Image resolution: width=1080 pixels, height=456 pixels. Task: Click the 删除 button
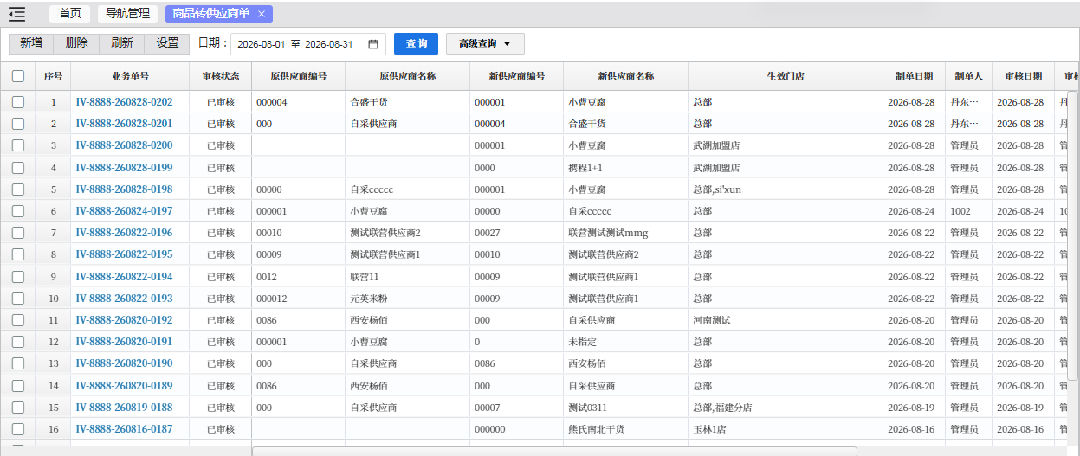click(x=76, y=43)
